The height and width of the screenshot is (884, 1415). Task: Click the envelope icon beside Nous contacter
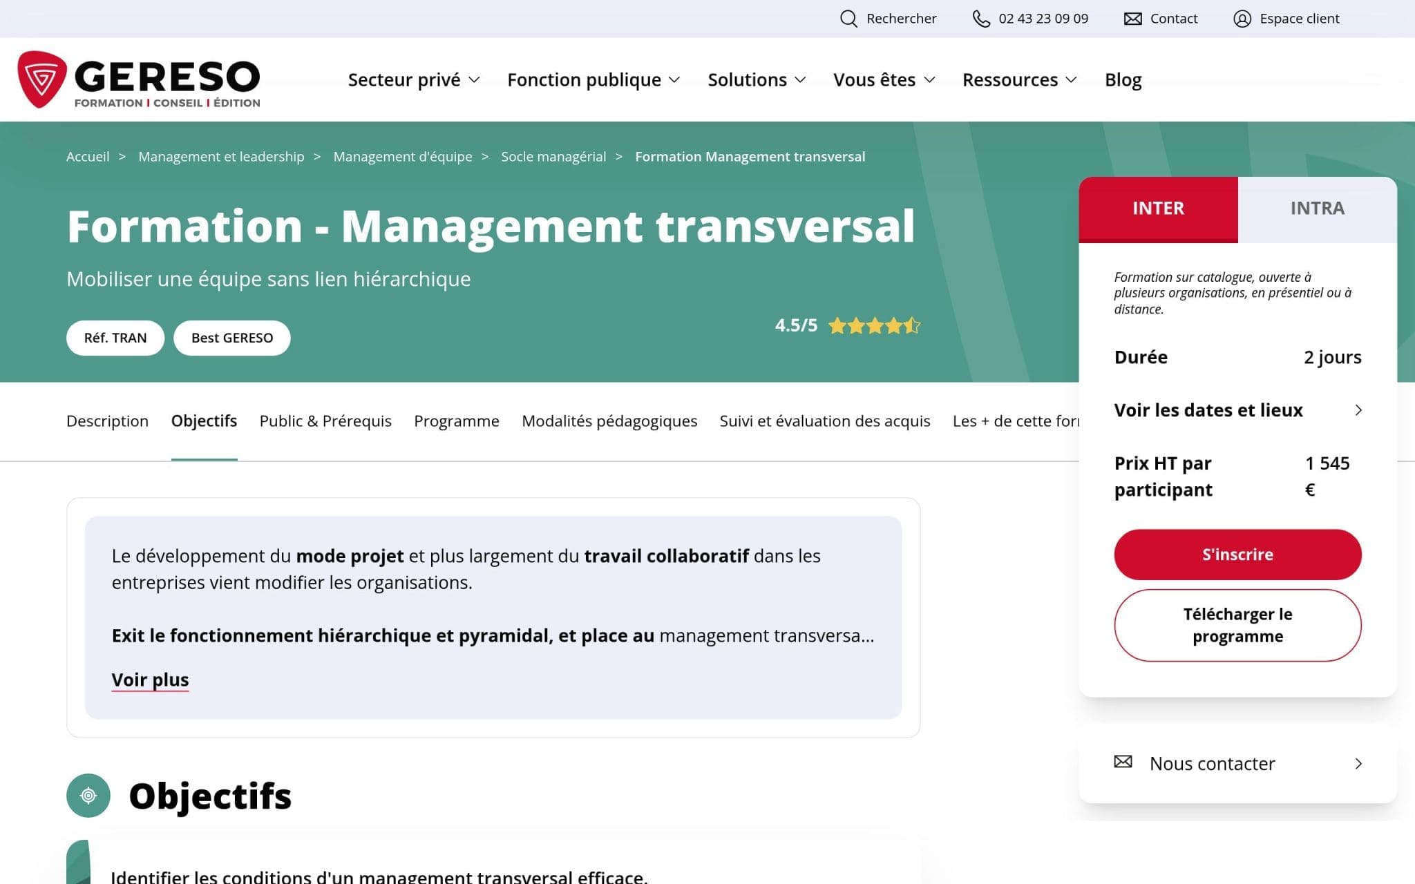(x=1123, y=762)
